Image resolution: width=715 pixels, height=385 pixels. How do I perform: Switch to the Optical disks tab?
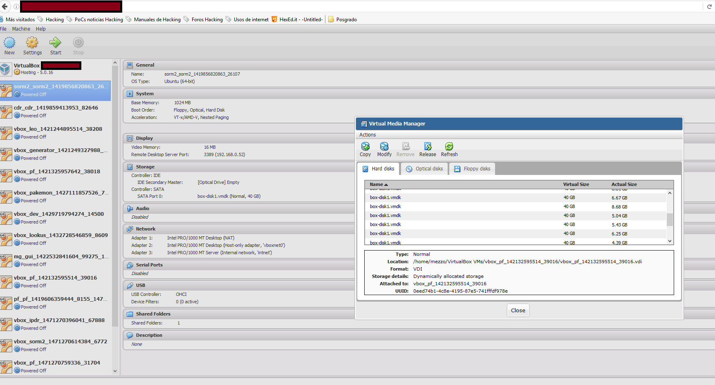point(424,169)
